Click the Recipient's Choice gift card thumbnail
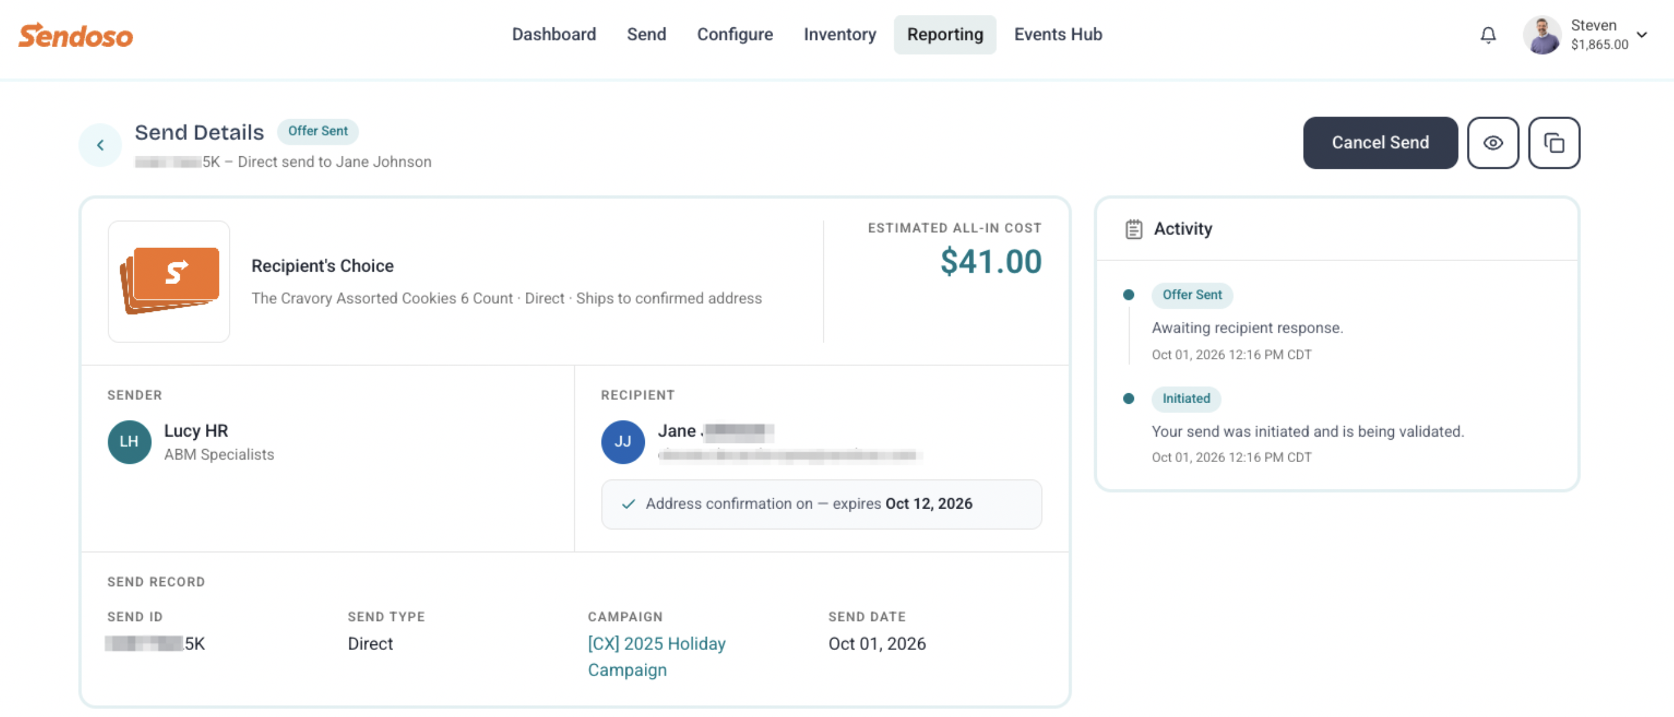Viewport: 1674px width, 717px height. pyautogui.click(x=169, y=282)
